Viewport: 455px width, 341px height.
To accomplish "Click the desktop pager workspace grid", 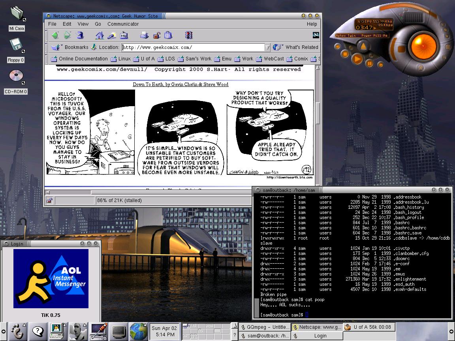I will [x=206, y=331].
